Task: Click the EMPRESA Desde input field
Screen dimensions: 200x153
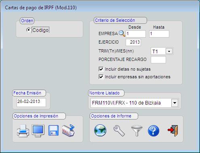Action: point(136,34)
